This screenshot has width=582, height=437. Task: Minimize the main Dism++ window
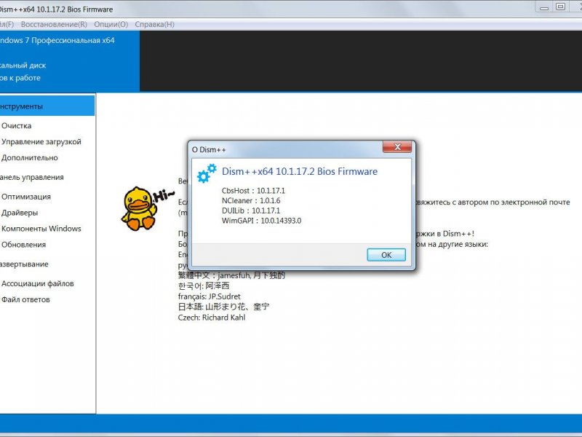(x=544, y=7)
